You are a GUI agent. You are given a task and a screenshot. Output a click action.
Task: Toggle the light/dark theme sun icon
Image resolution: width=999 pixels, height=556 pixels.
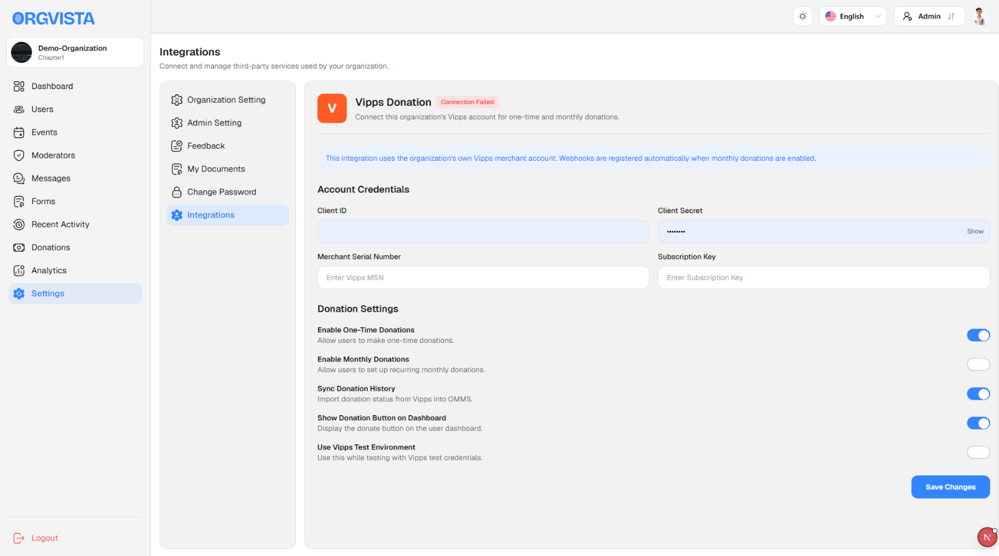click(803, 16)
